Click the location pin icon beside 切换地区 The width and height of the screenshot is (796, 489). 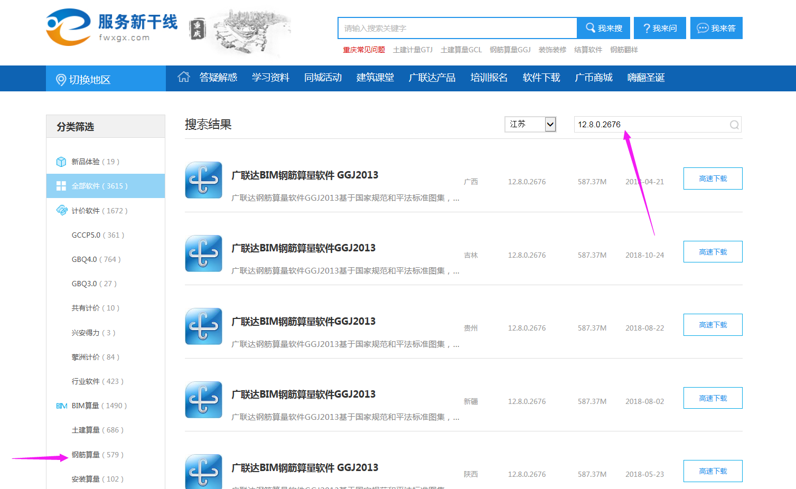click(x=61, y=80)
